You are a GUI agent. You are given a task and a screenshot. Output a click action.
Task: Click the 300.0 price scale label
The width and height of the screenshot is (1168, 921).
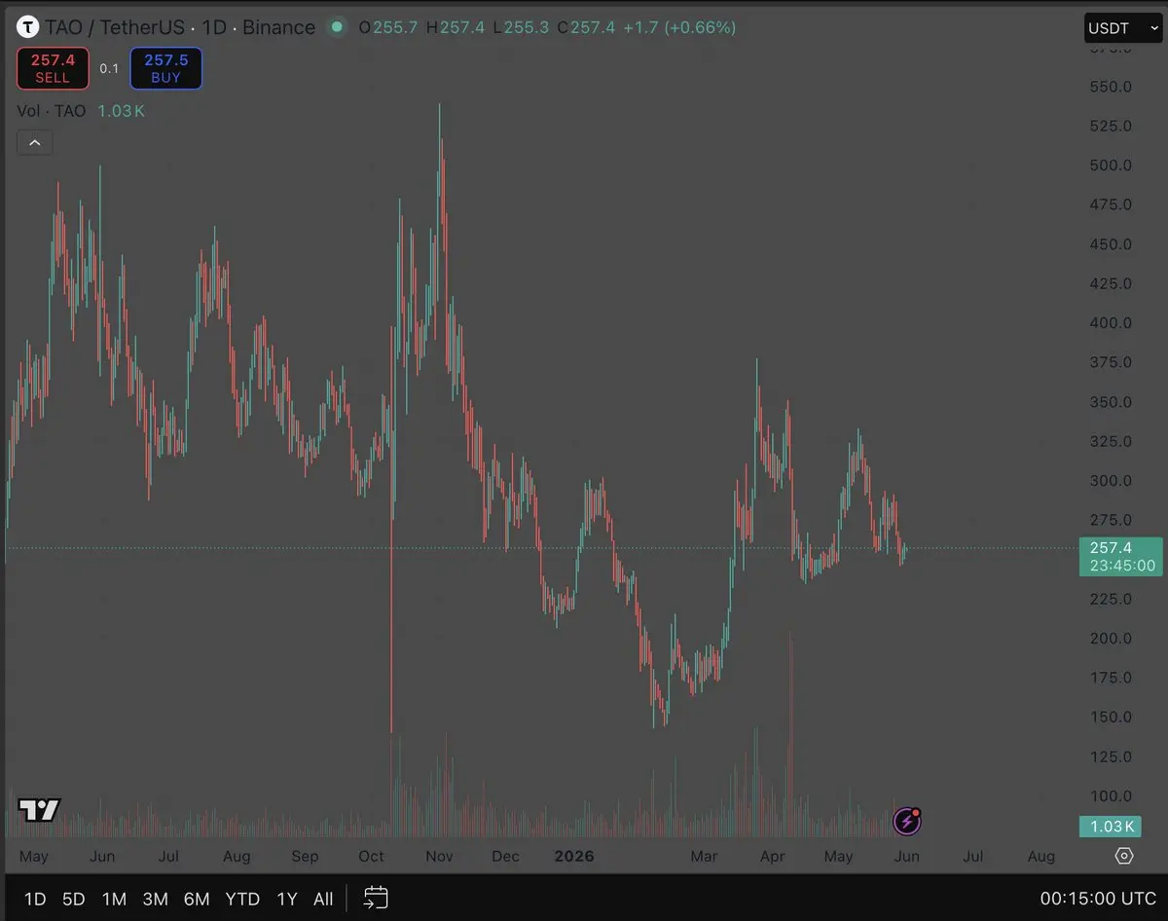(1111, 481)
